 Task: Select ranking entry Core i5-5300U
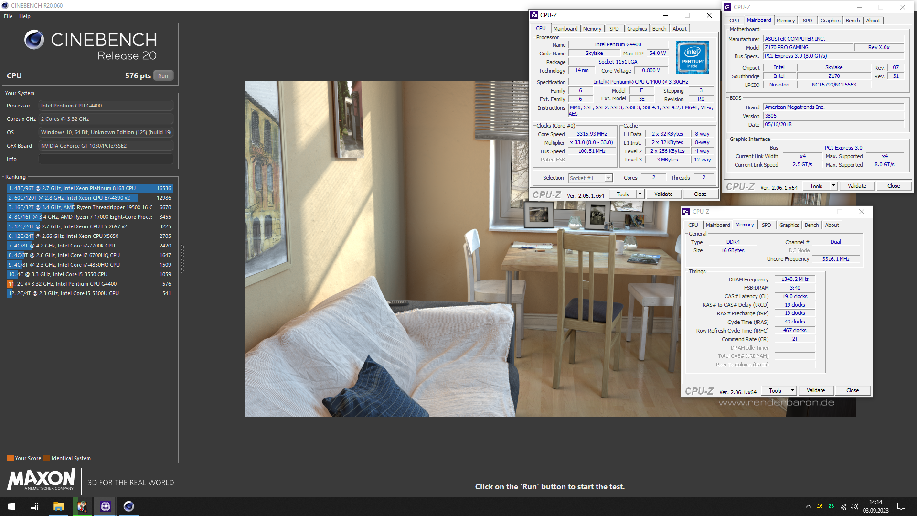pos(90,293)
